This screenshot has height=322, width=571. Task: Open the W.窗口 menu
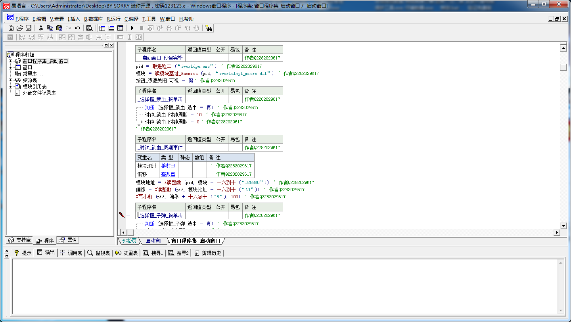167,19
